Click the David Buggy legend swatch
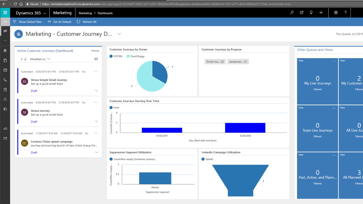Image resolution: width=363 pixels, height=204 pixels. click(x=128, y=56)
